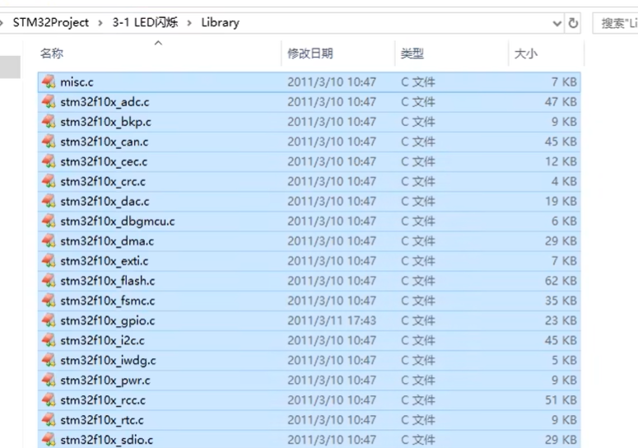Click the 4 KB size value
Image resolution: width=638 pixels, height=448 pixels.
[x=564, y=181]
